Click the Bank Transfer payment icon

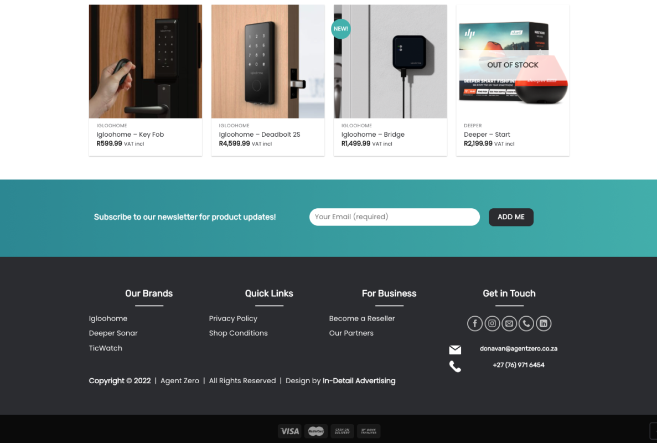(x=369, y=431)
